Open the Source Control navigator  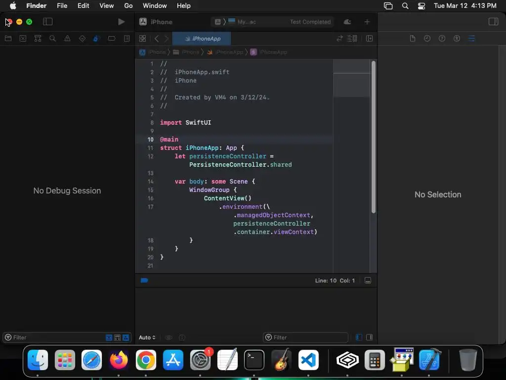tap(23, 39)
